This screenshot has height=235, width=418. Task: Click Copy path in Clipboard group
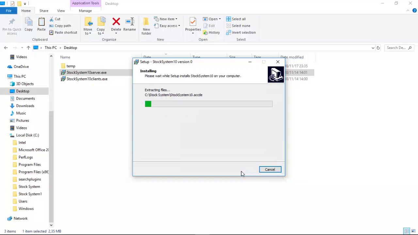coord(60,26)
